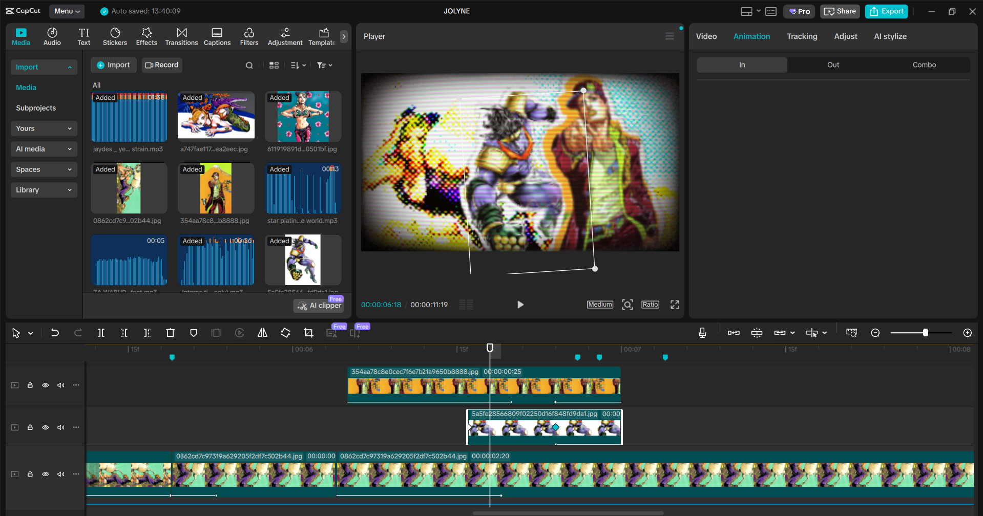983x516 pixels.
Task: Open the Stickers panel
Action: [115, 36]
